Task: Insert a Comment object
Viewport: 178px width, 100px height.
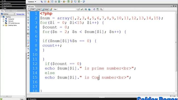Action: tap(75, 2)
